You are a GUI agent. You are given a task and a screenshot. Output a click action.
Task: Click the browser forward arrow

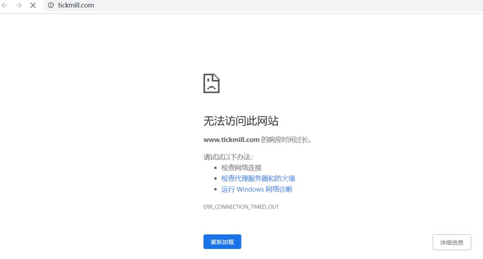[19, 5]
